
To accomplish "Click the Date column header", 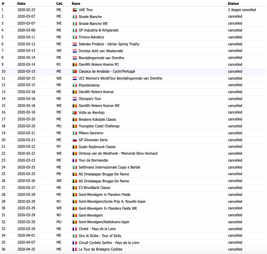I will point(21,3).
